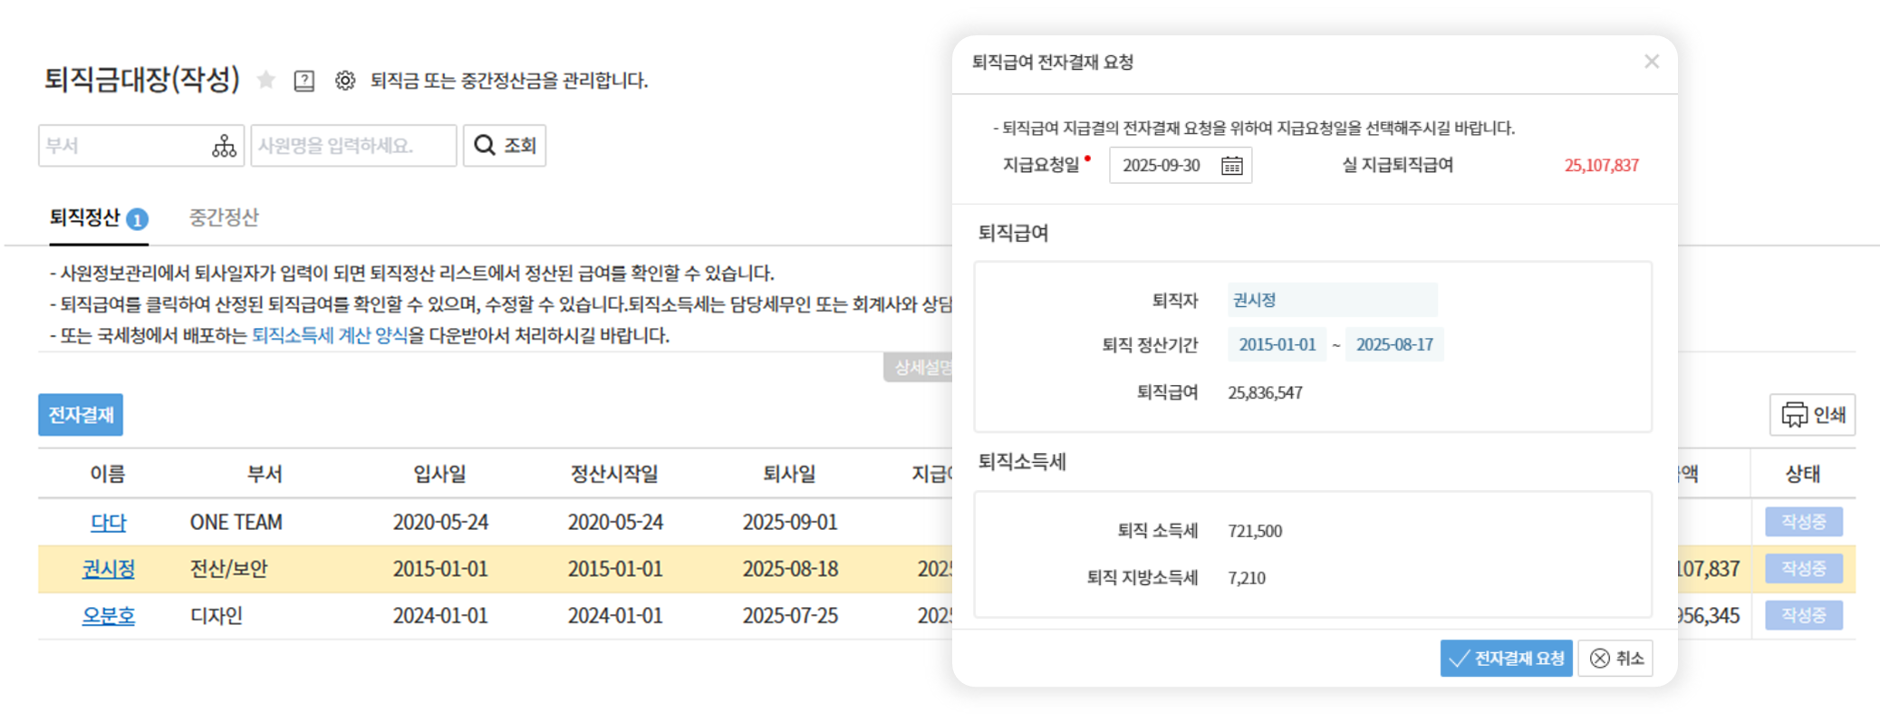Click the 조회 search button
The width and height of the screenshot is (1880, 722).
click(505, 146)
